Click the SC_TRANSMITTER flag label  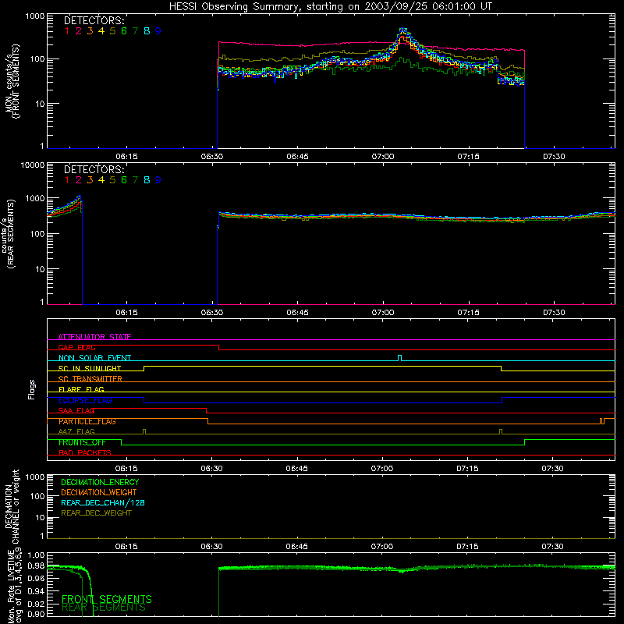[90, 379]
